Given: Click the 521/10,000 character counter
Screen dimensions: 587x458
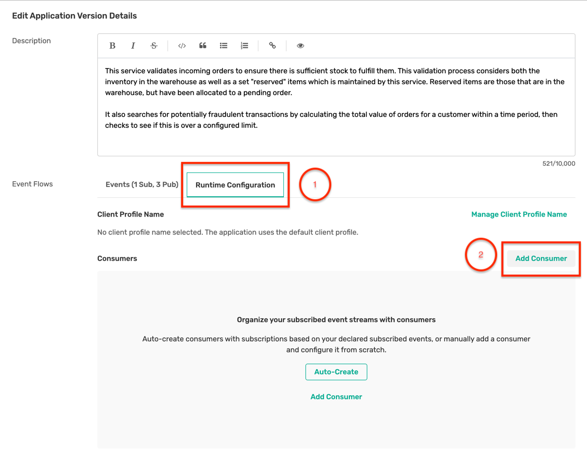Looking at the screenshot, I should click(x=559, y=163).
